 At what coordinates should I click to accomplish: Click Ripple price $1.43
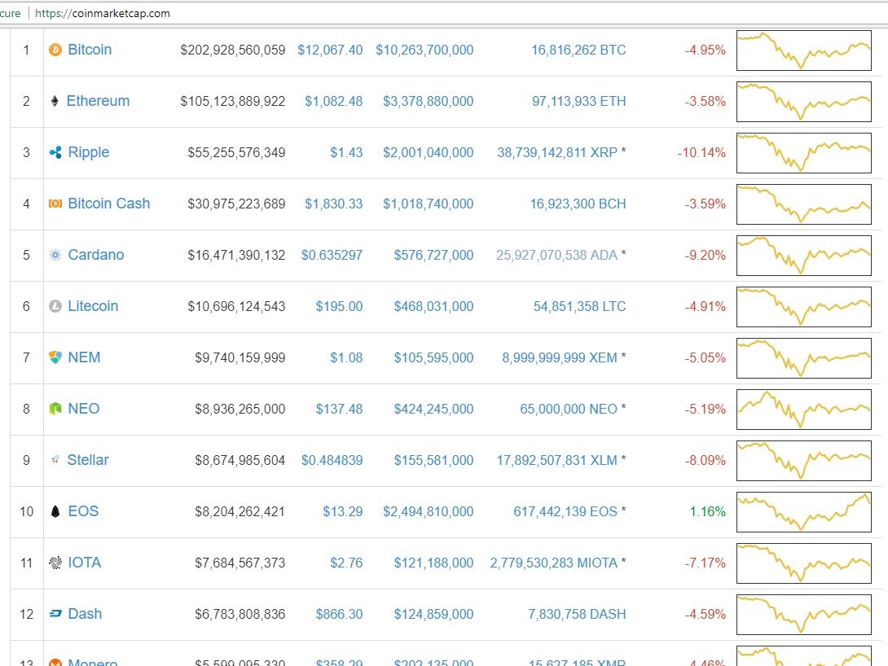pyautogui.click(x=346, y=152)
